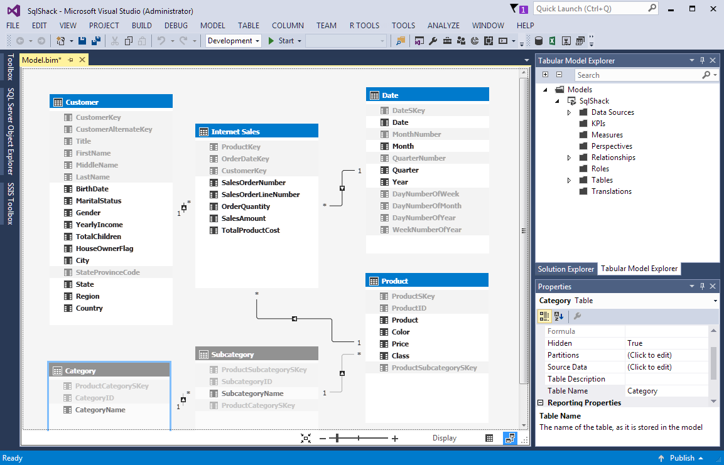Click the Start debugging button
Screen dimensions: 724x465
[281, 41]
